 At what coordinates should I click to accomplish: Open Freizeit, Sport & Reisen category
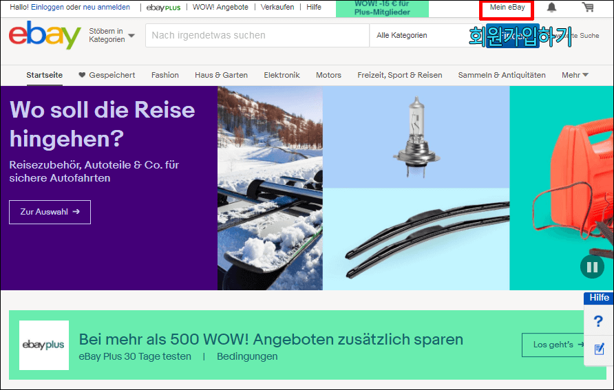(399, 75)
